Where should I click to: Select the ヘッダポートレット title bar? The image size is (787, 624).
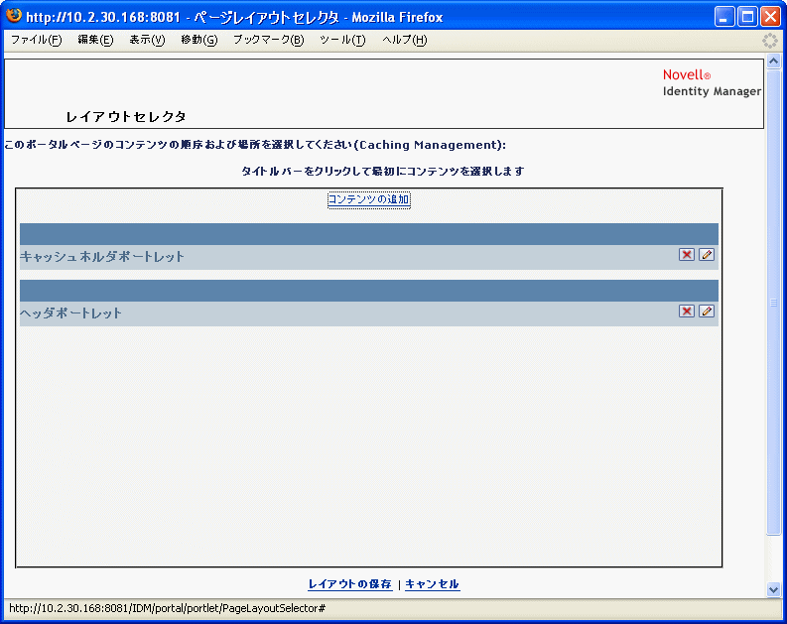369,291
